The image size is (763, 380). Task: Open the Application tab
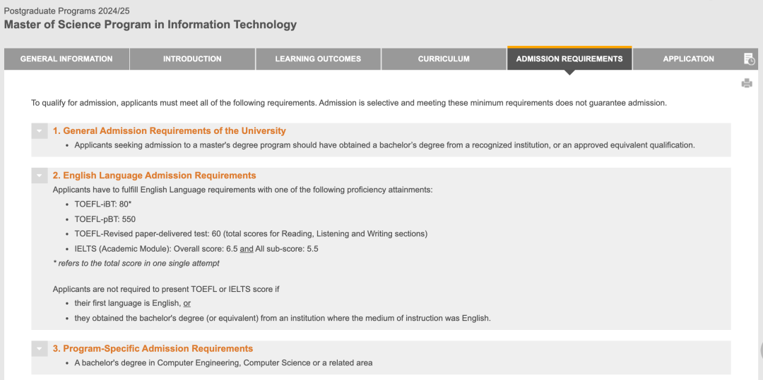pos(689,59)
